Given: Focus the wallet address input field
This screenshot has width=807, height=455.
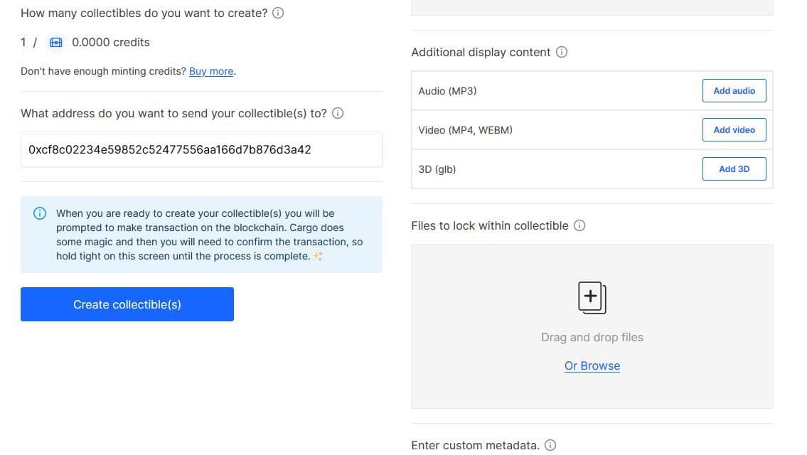Looking at the screenshot, I should [201, 149].
